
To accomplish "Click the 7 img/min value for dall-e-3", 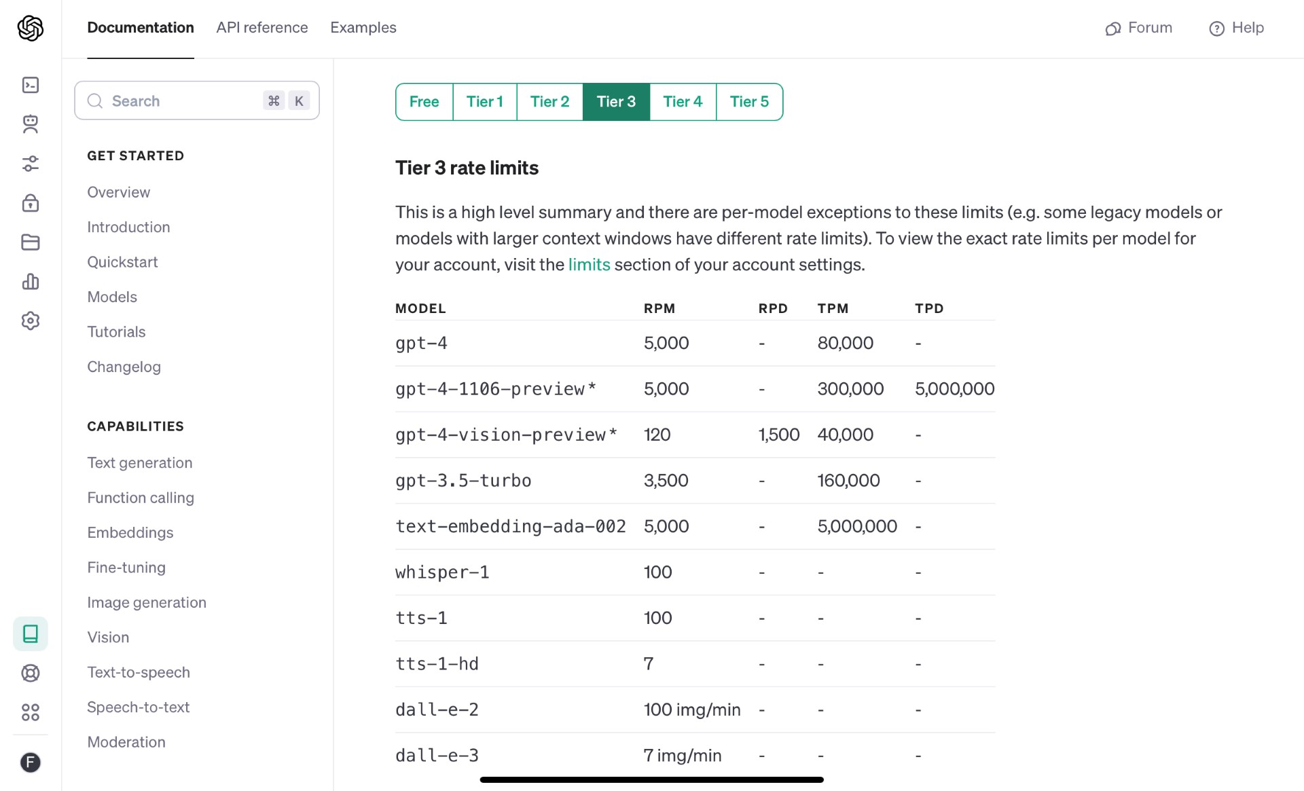I will pos(683,756).
